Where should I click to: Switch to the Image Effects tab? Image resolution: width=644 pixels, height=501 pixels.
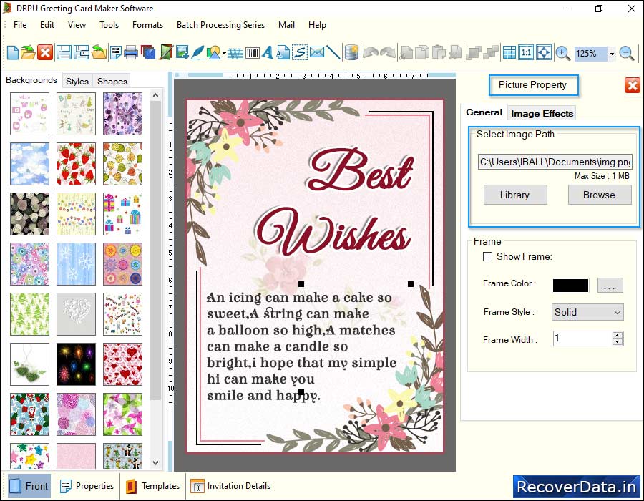[x=542, y=113]
